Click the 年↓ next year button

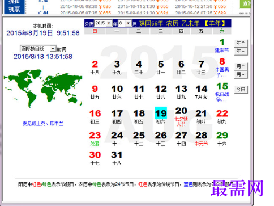point(241,51)
